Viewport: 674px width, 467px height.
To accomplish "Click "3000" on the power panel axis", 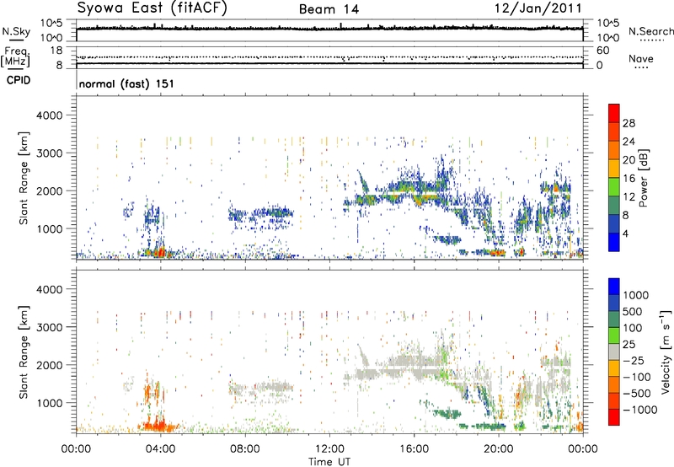I will [49, 153].
